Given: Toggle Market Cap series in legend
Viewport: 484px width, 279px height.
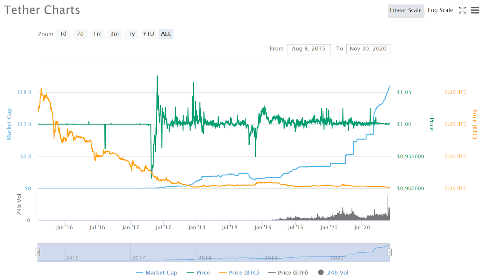Looking at the screenshot, I should 156,273.
